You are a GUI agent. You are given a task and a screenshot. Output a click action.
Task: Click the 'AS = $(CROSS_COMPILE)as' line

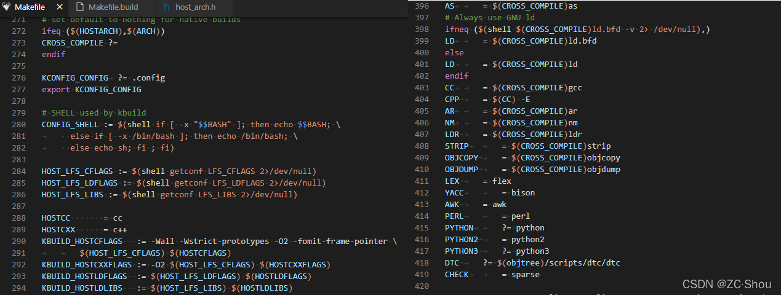tap(511, 6)
